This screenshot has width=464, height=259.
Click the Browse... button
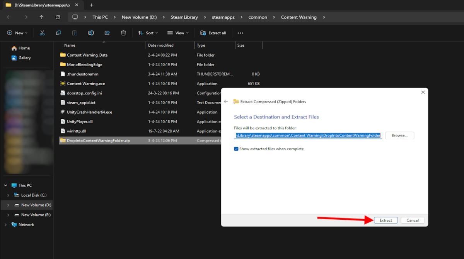point(399,136)
